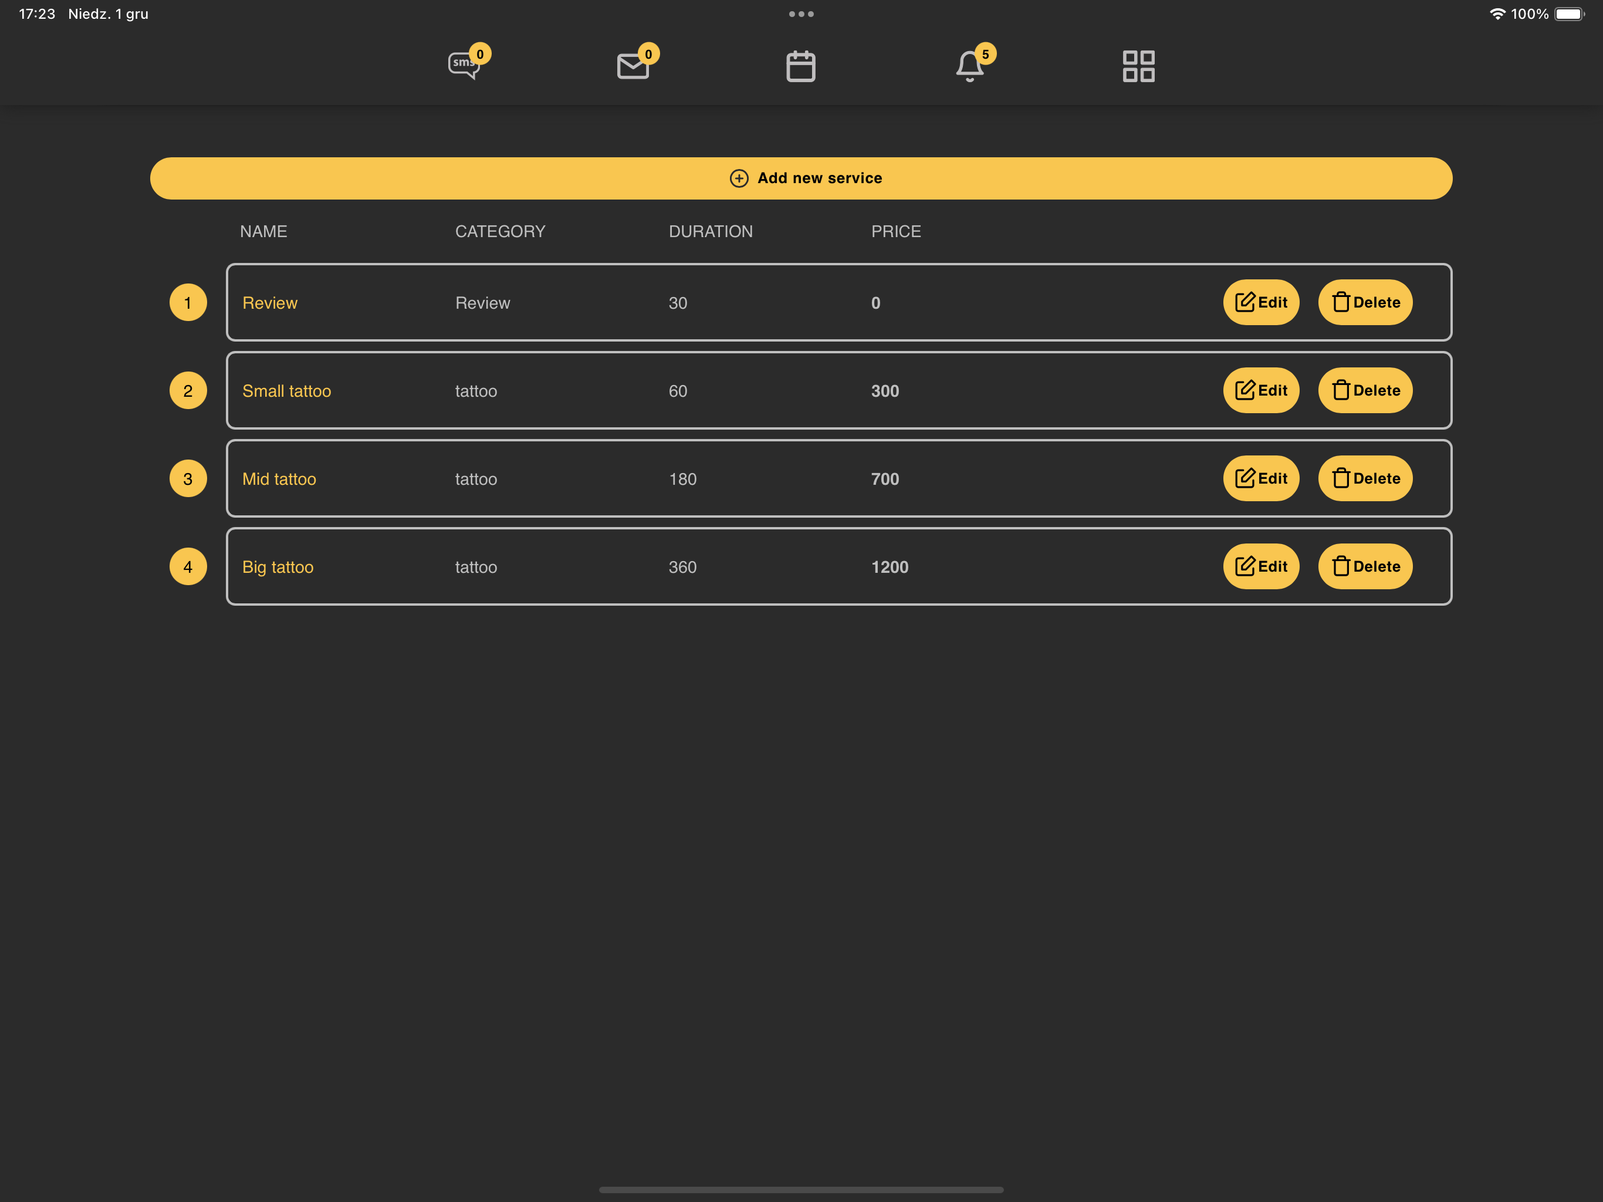Select the Big tattoo service name
Image resolution: width=1603 pixels, height=1202 pixels.
[x=278, y=568]
